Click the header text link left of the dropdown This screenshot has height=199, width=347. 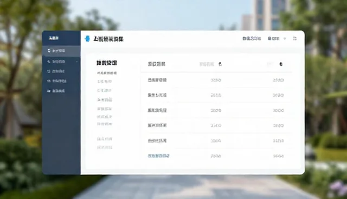252,38
